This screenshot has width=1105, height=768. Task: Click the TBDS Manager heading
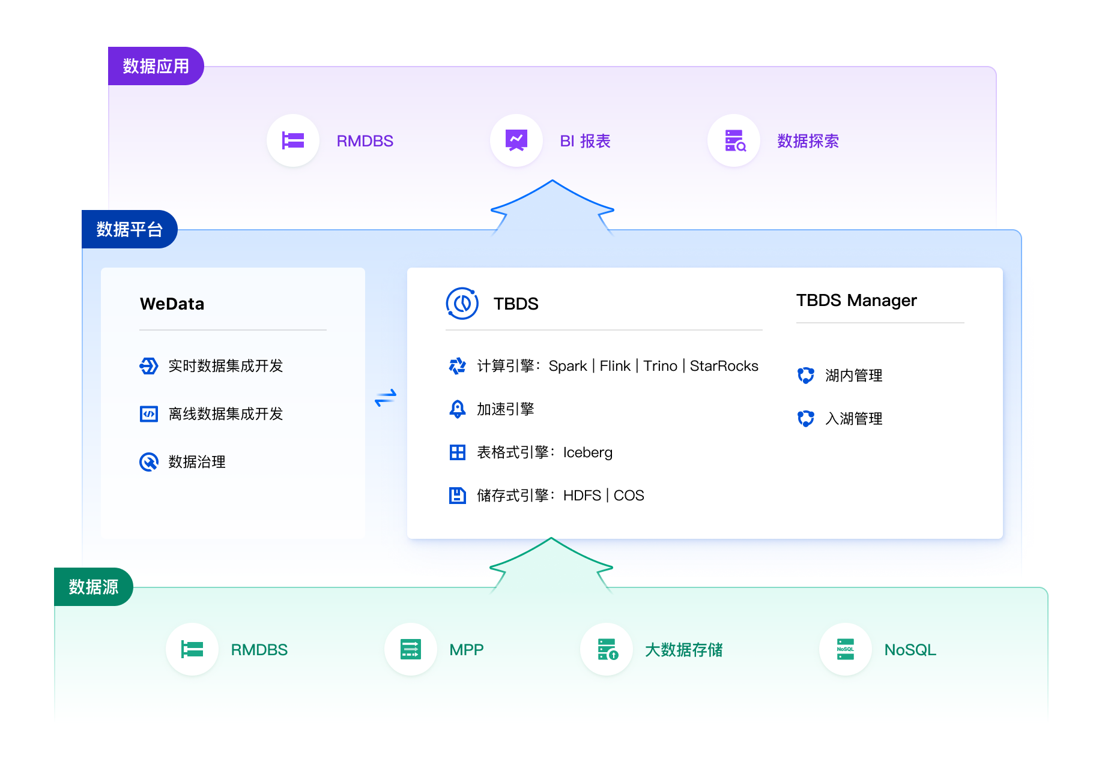pyautogui.click(x=856, y=300)
